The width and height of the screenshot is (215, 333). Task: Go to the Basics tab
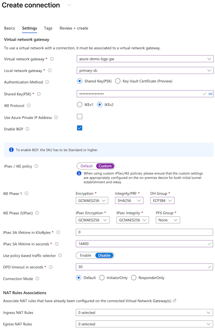click(9, 28)
